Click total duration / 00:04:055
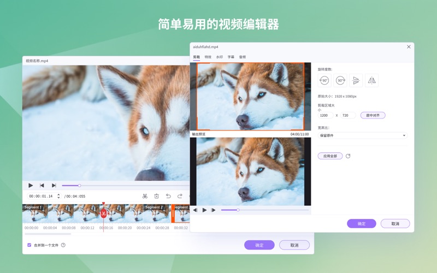The image size is (437, 273). click(x=75, y=197)
